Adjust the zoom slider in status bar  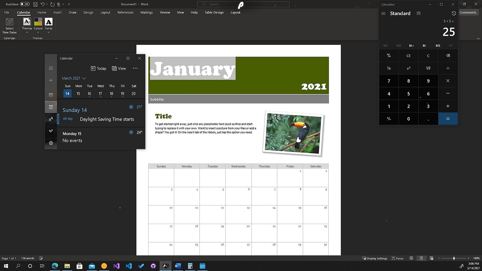click(454, 258)
